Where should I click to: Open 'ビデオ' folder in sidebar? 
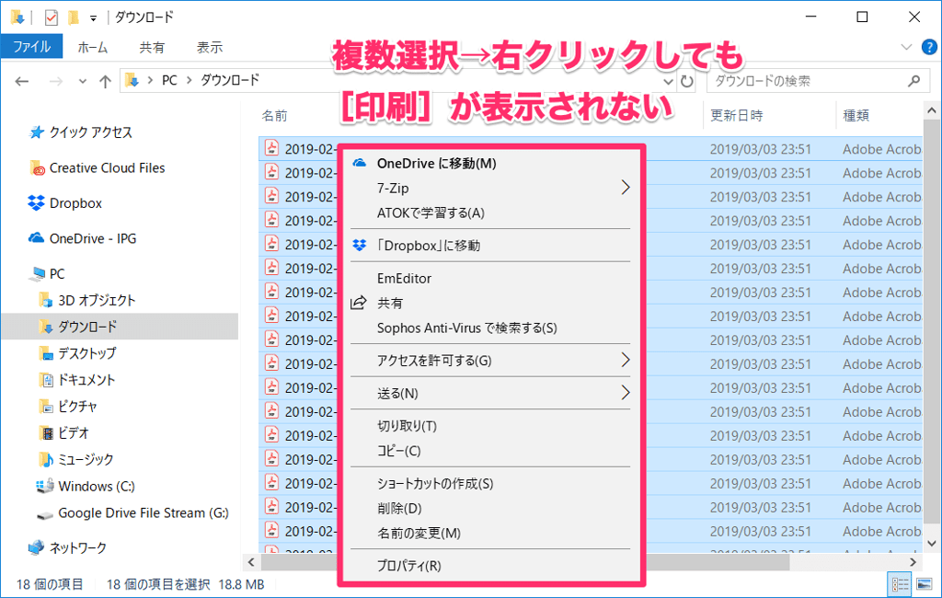pos(74,432)
